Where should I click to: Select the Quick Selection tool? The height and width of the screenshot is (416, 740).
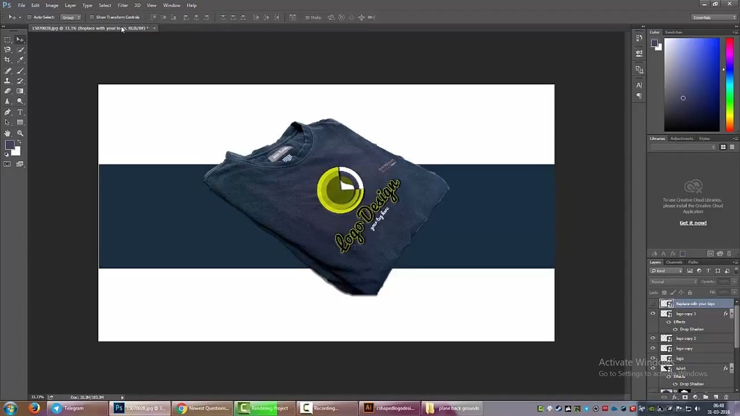(x=20, y=50)
